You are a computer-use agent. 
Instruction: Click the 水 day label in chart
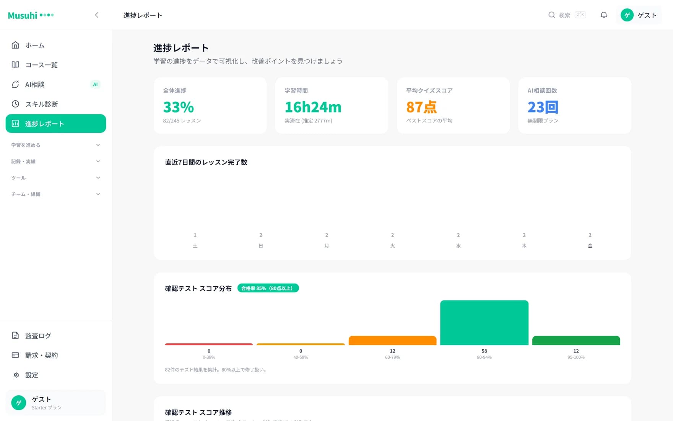coord(458,246)
